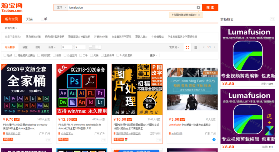Image resolution: width=279 pixels, height=152 pixels.
Task: Open PS软件PR AI全家桶 product title
Action: 25,127
